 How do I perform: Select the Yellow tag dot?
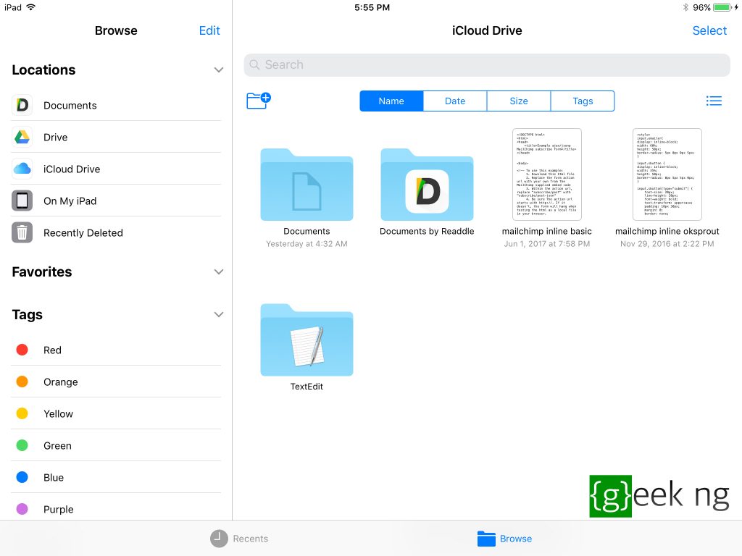pyautogui.click(x=22, y=413)
